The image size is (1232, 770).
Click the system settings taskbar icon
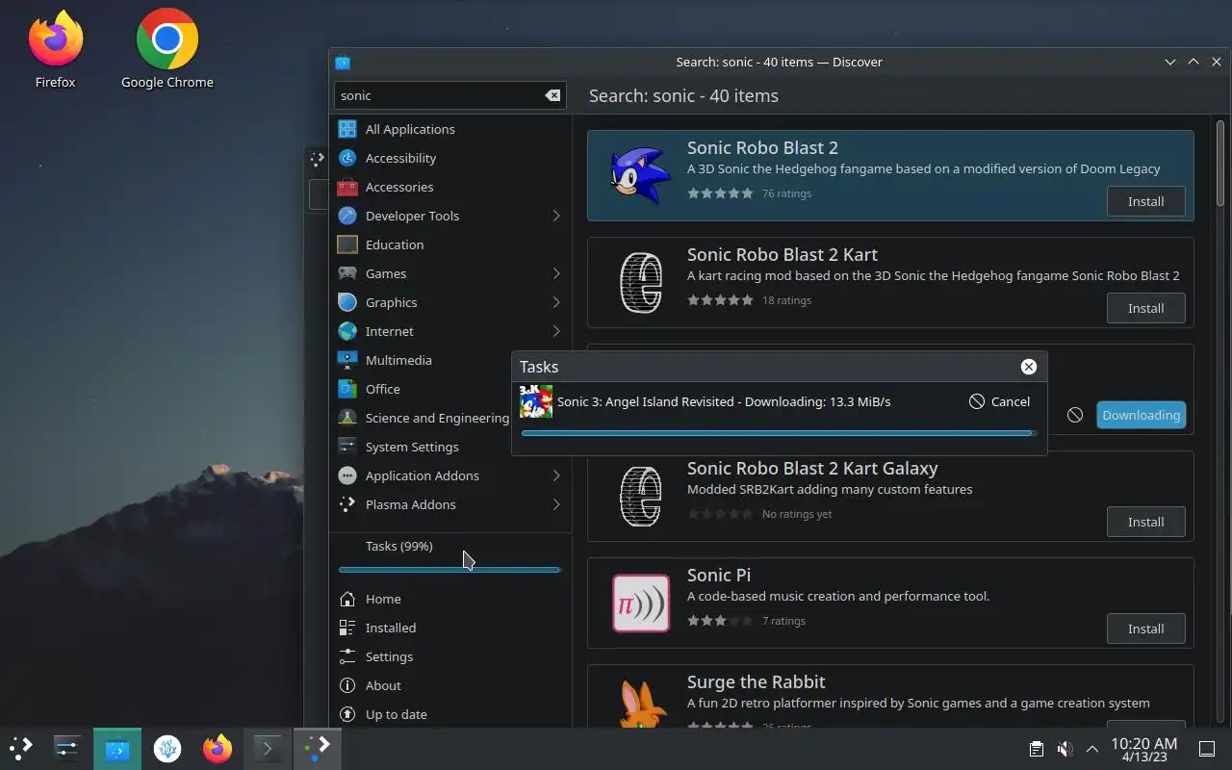[67, 748]
